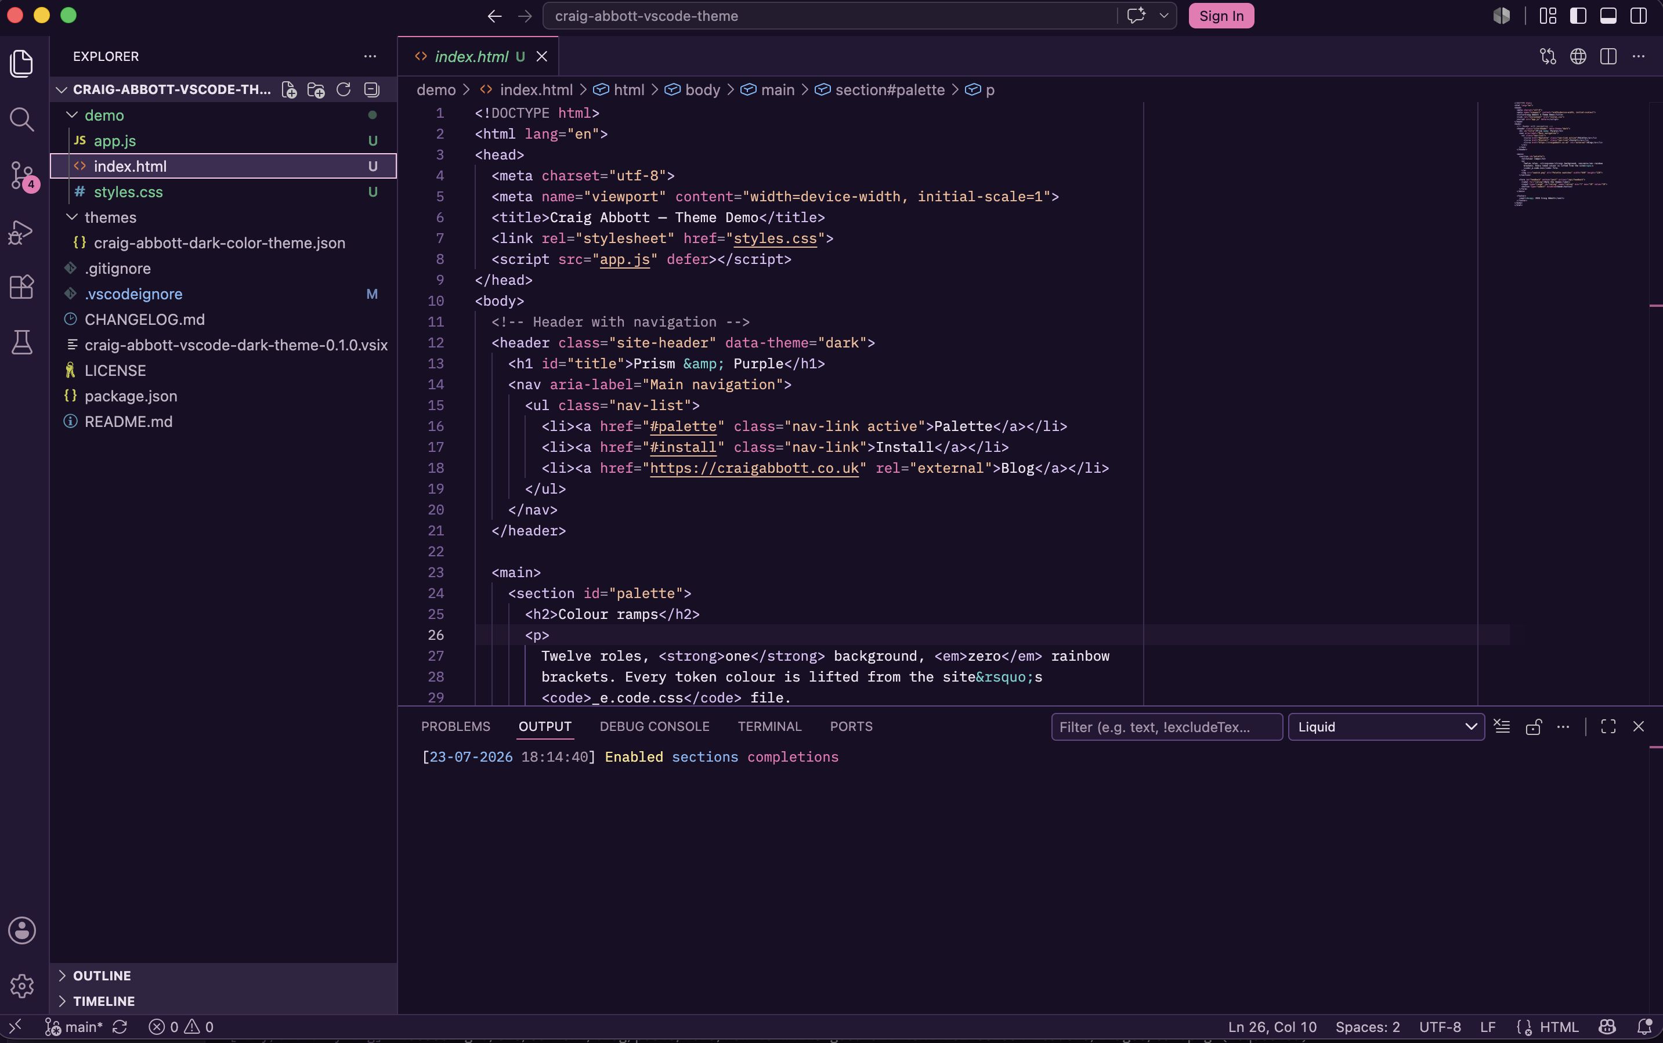This screenshot has width=1663, height=1043.
Task: Toggle the primary side bar visibility
Action: 1578,16
